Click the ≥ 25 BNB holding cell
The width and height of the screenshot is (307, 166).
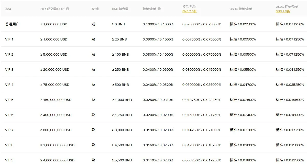tap(119, 39)
